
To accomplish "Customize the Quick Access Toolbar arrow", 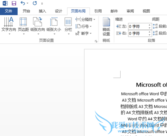I will click(x=42, y=4).
